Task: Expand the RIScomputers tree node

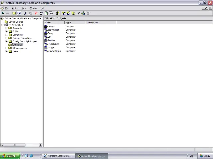Action: pyautogui.click(x=6, y=48)
